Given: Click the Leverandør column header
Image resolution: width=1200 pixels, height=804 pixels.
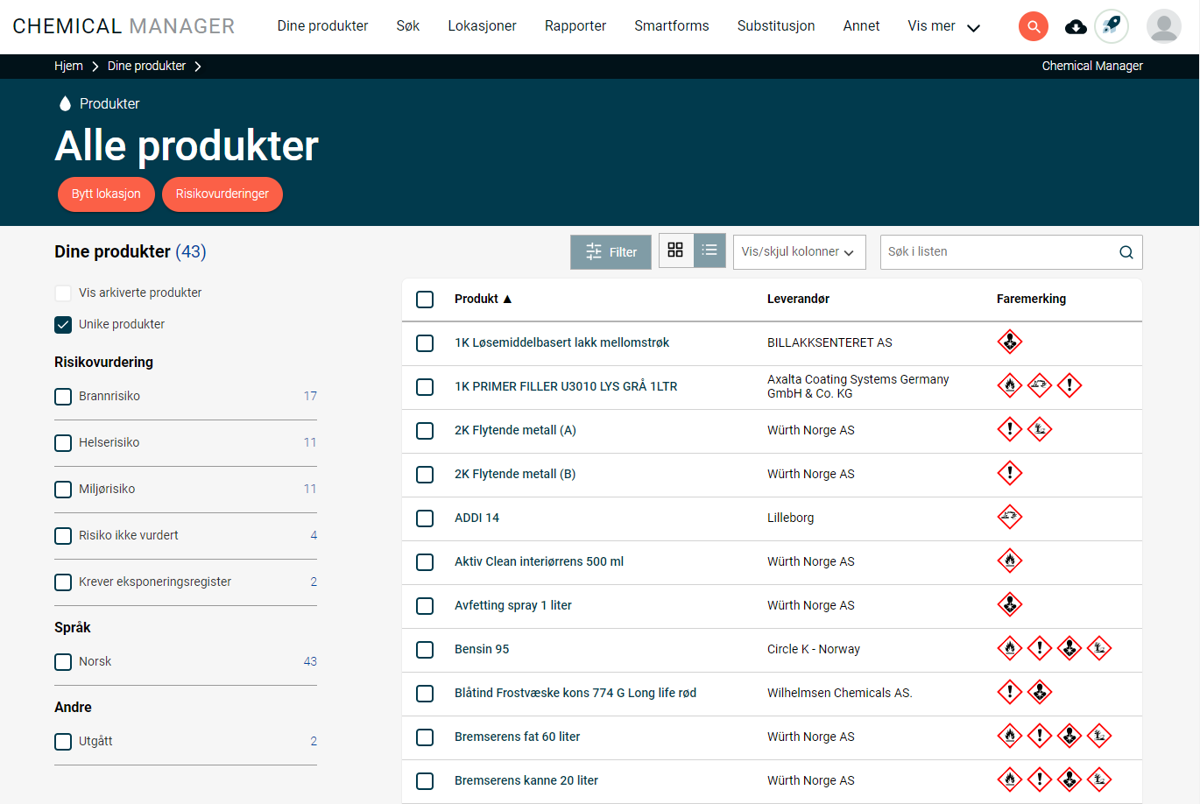Looking at the screenshot, I should 798,299.
